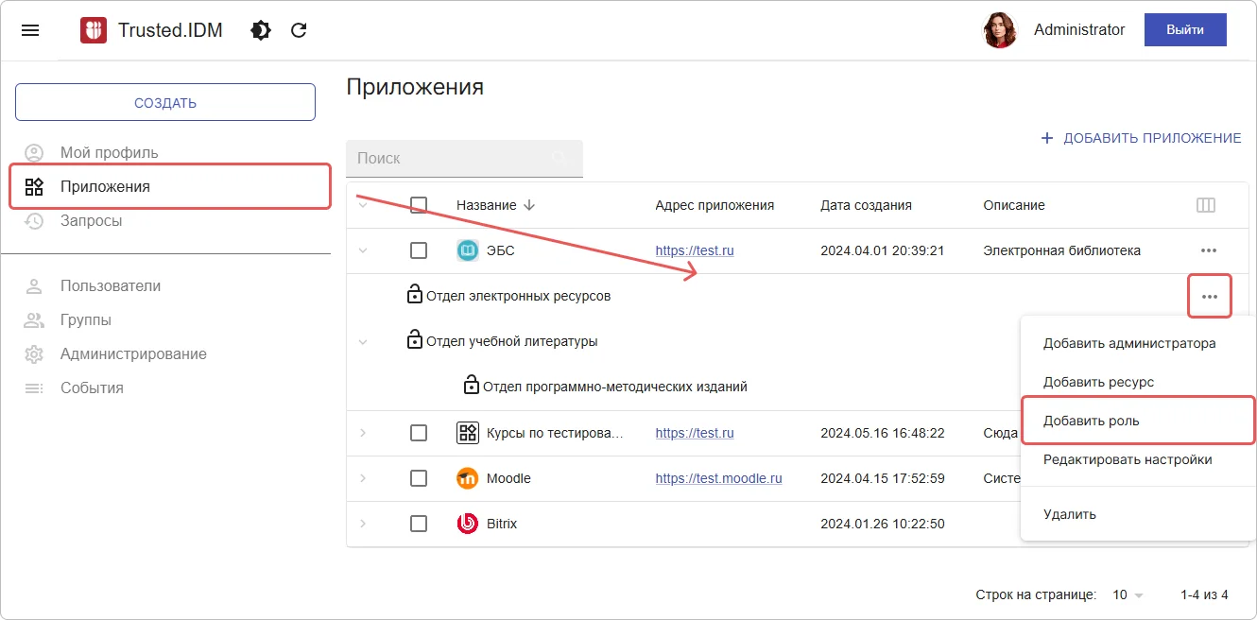Select the Пользователи sidebar icon
Screen dimensions: 1257x620
pyautogui.click(x=33, y=285)
